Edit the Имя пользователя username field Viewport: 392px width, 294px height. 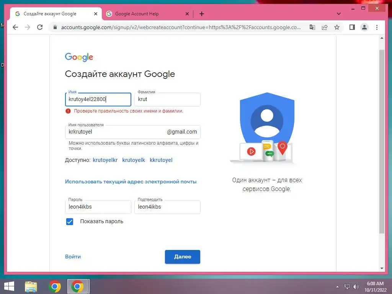point(132,132)
